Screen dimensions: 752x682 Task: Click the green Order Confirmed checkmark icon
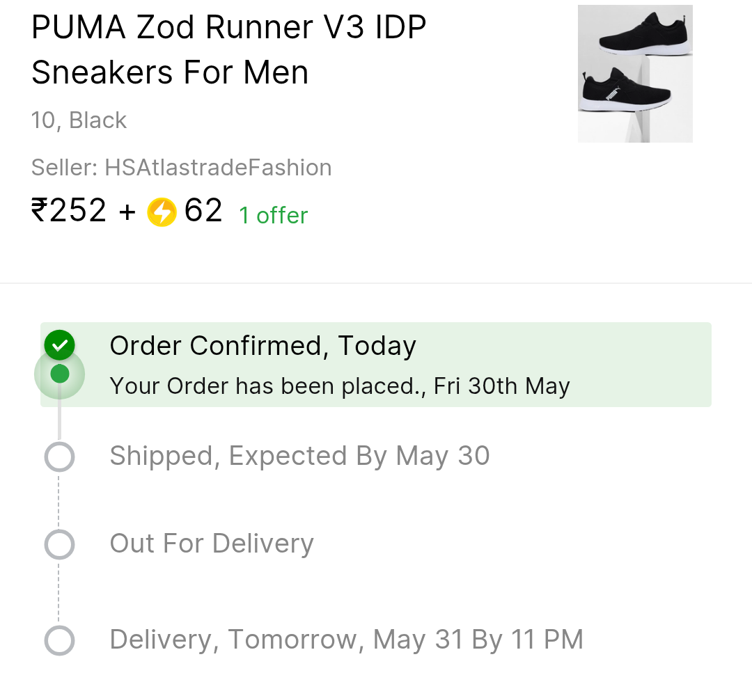[59, 344]
